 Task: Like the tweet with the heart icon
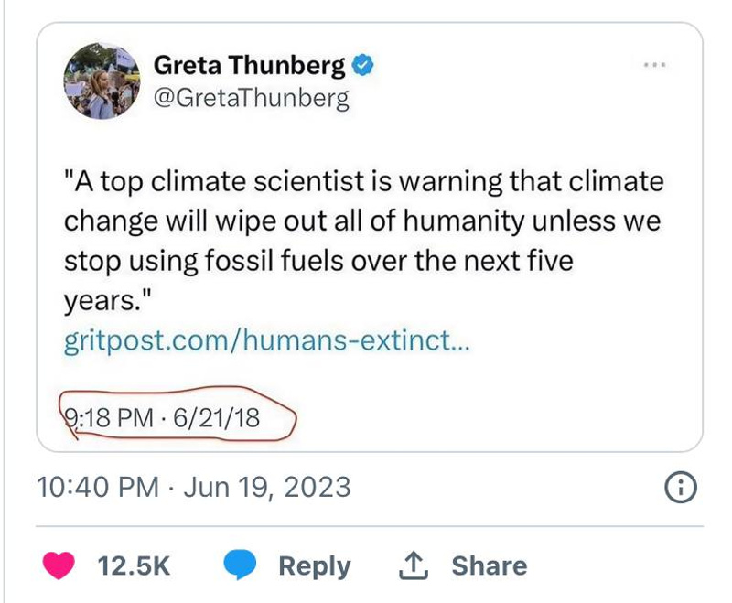click(62, 565)
